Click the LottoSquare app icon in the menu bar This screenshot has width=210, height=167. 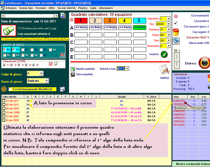[x=2, y=8]
